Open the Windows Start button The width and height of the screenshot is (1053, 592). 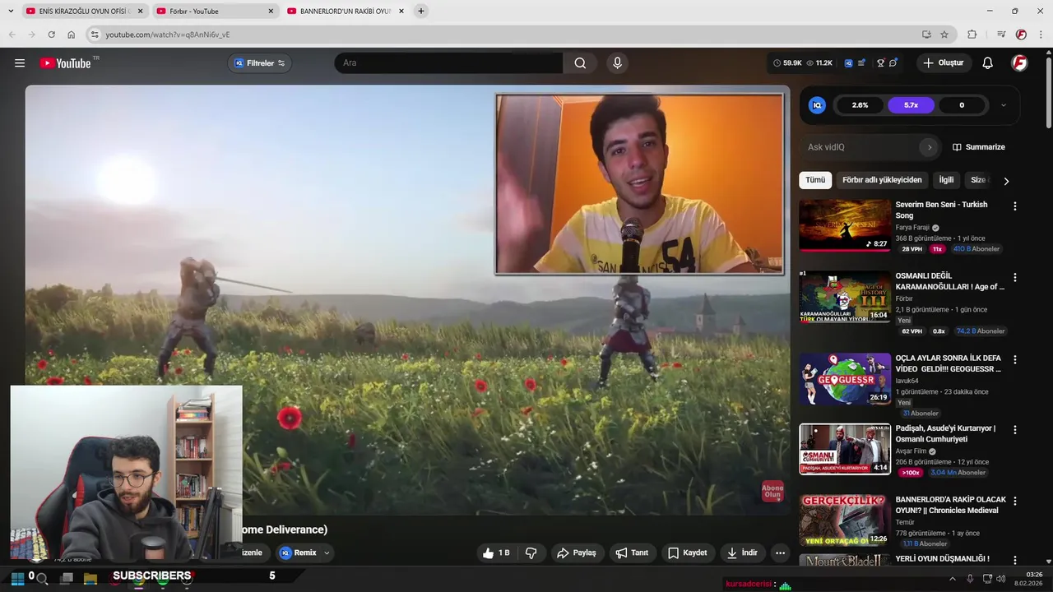click(16, 578)
